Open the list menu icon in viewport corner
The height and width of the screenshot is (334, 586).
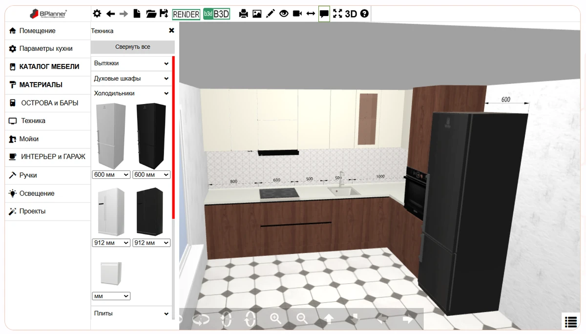coord(571,322)
